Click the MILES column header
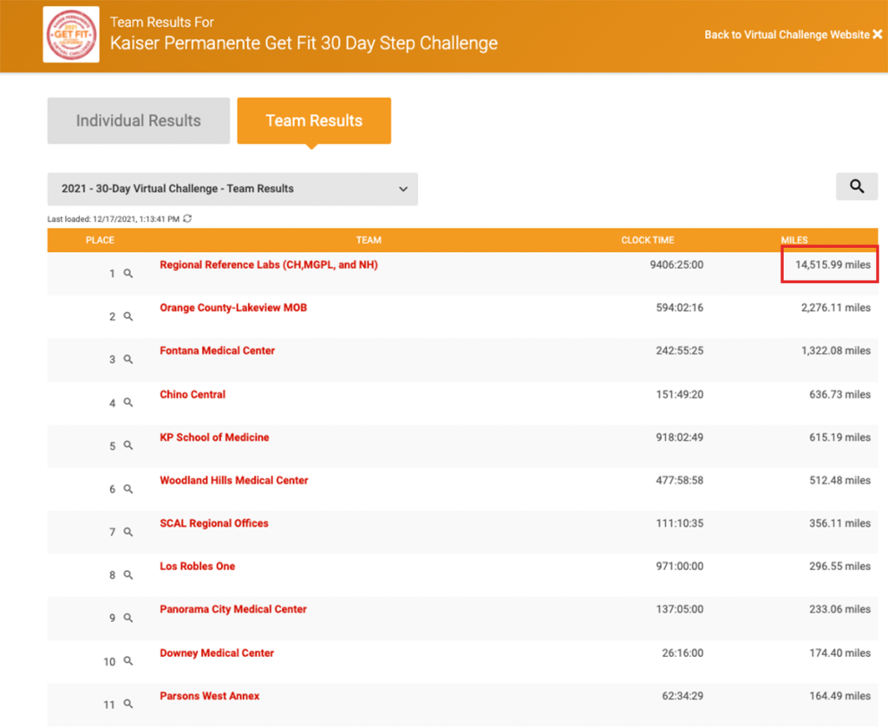 [x=794, y=240]
